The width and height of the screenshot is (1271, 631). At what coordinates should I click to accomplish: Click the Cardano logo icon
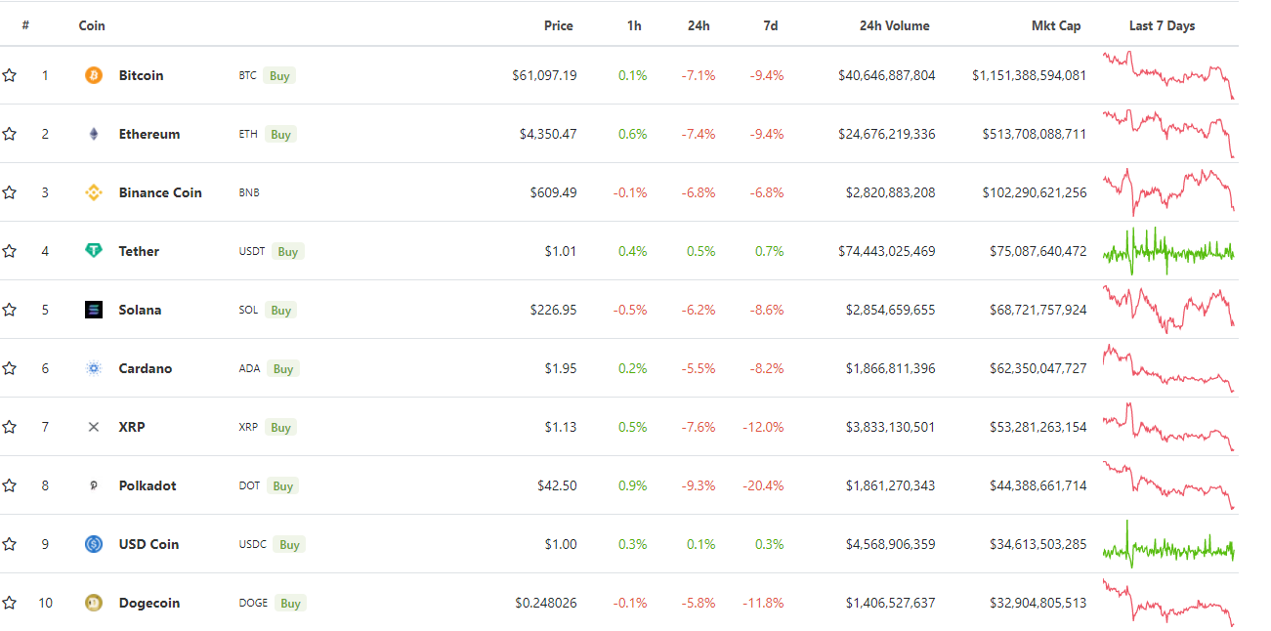pyautogui.click(x=94, y=368)
